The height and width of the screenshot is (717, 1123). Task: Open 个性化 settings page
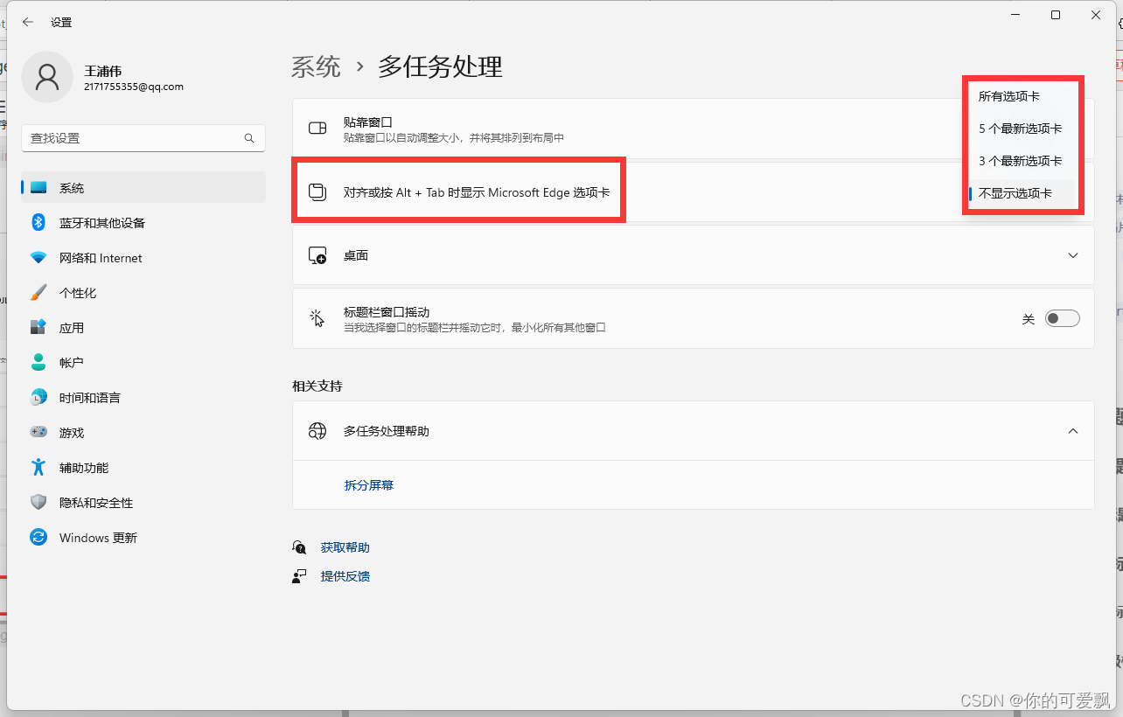click(x=143, y=293)
